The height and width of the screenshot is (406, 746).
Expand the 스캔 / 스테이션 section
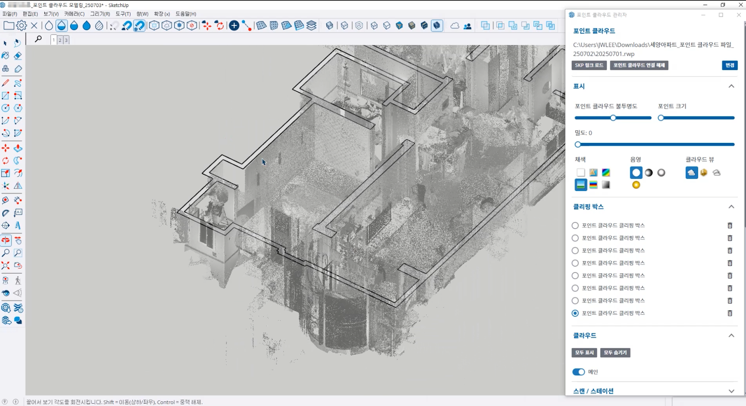click(731, 391)
